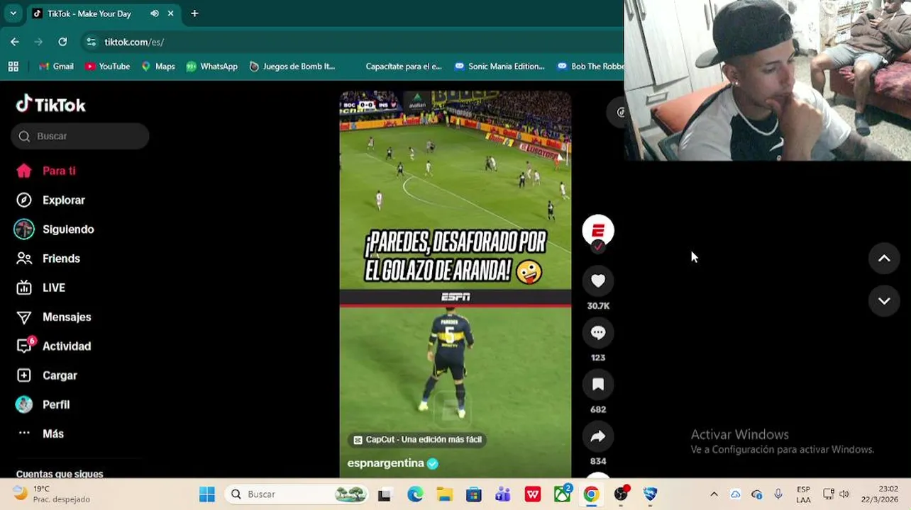Open the Siguiendo feed
Screen dimensions: 911x510
pyautogui.click(x=55, y=229)
